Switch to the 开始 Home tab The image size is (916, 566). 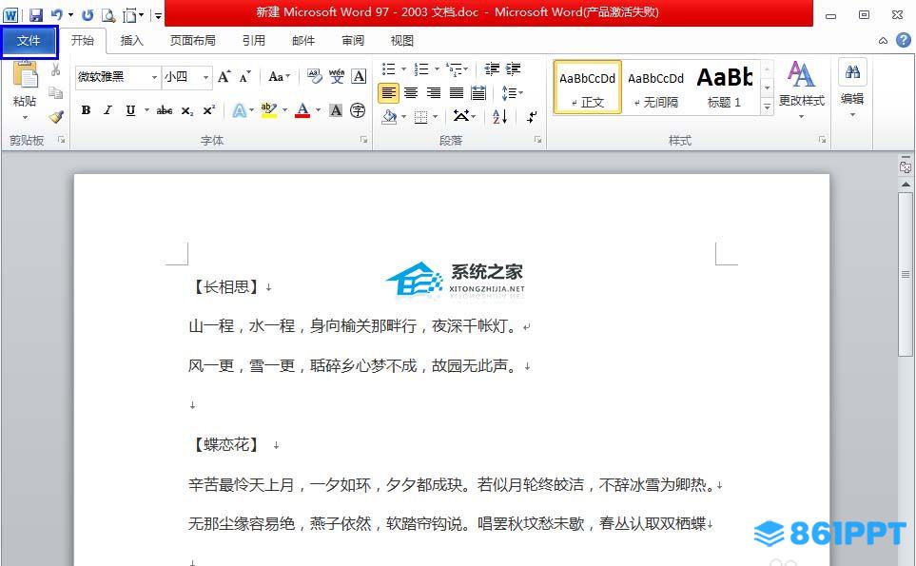click(83, 40)
